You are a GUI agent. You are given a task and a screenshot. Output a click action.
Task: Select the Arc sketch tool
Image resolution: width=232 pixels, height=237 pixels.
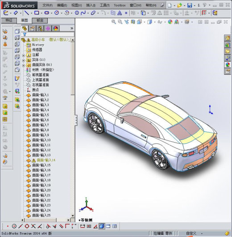[x=66, y=13]
